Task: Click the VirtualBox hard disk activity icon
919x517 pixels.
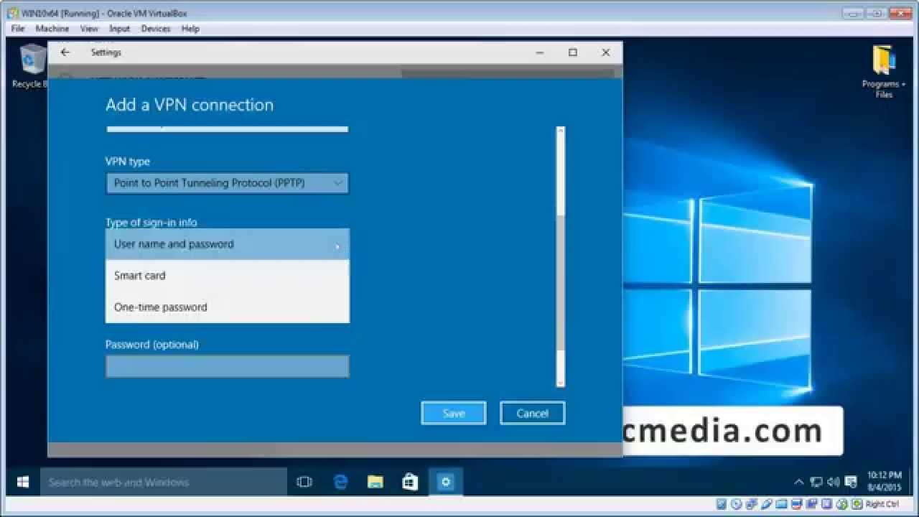Action: tap(721, 508)
